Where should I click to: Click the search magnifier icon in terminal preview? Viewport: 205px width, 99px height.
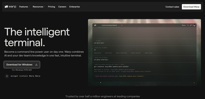point(188,25)
